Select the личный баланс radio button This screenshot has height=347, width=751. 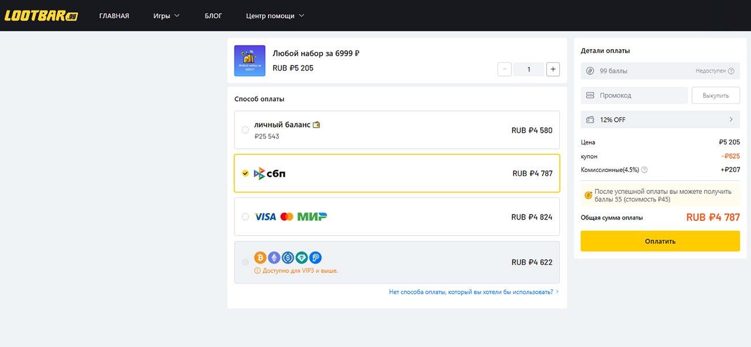(x=246, y=130)
